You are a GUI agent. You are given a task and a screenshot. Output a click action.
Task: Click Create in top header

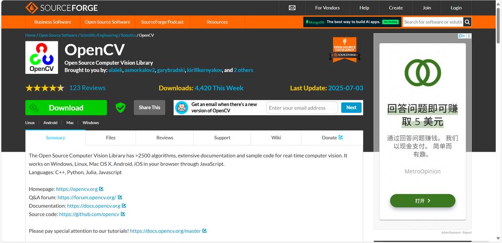[396, 8]
